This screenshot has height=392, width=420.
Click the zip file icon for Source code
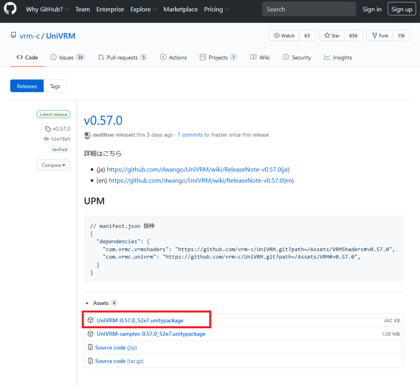pos(91,347)
